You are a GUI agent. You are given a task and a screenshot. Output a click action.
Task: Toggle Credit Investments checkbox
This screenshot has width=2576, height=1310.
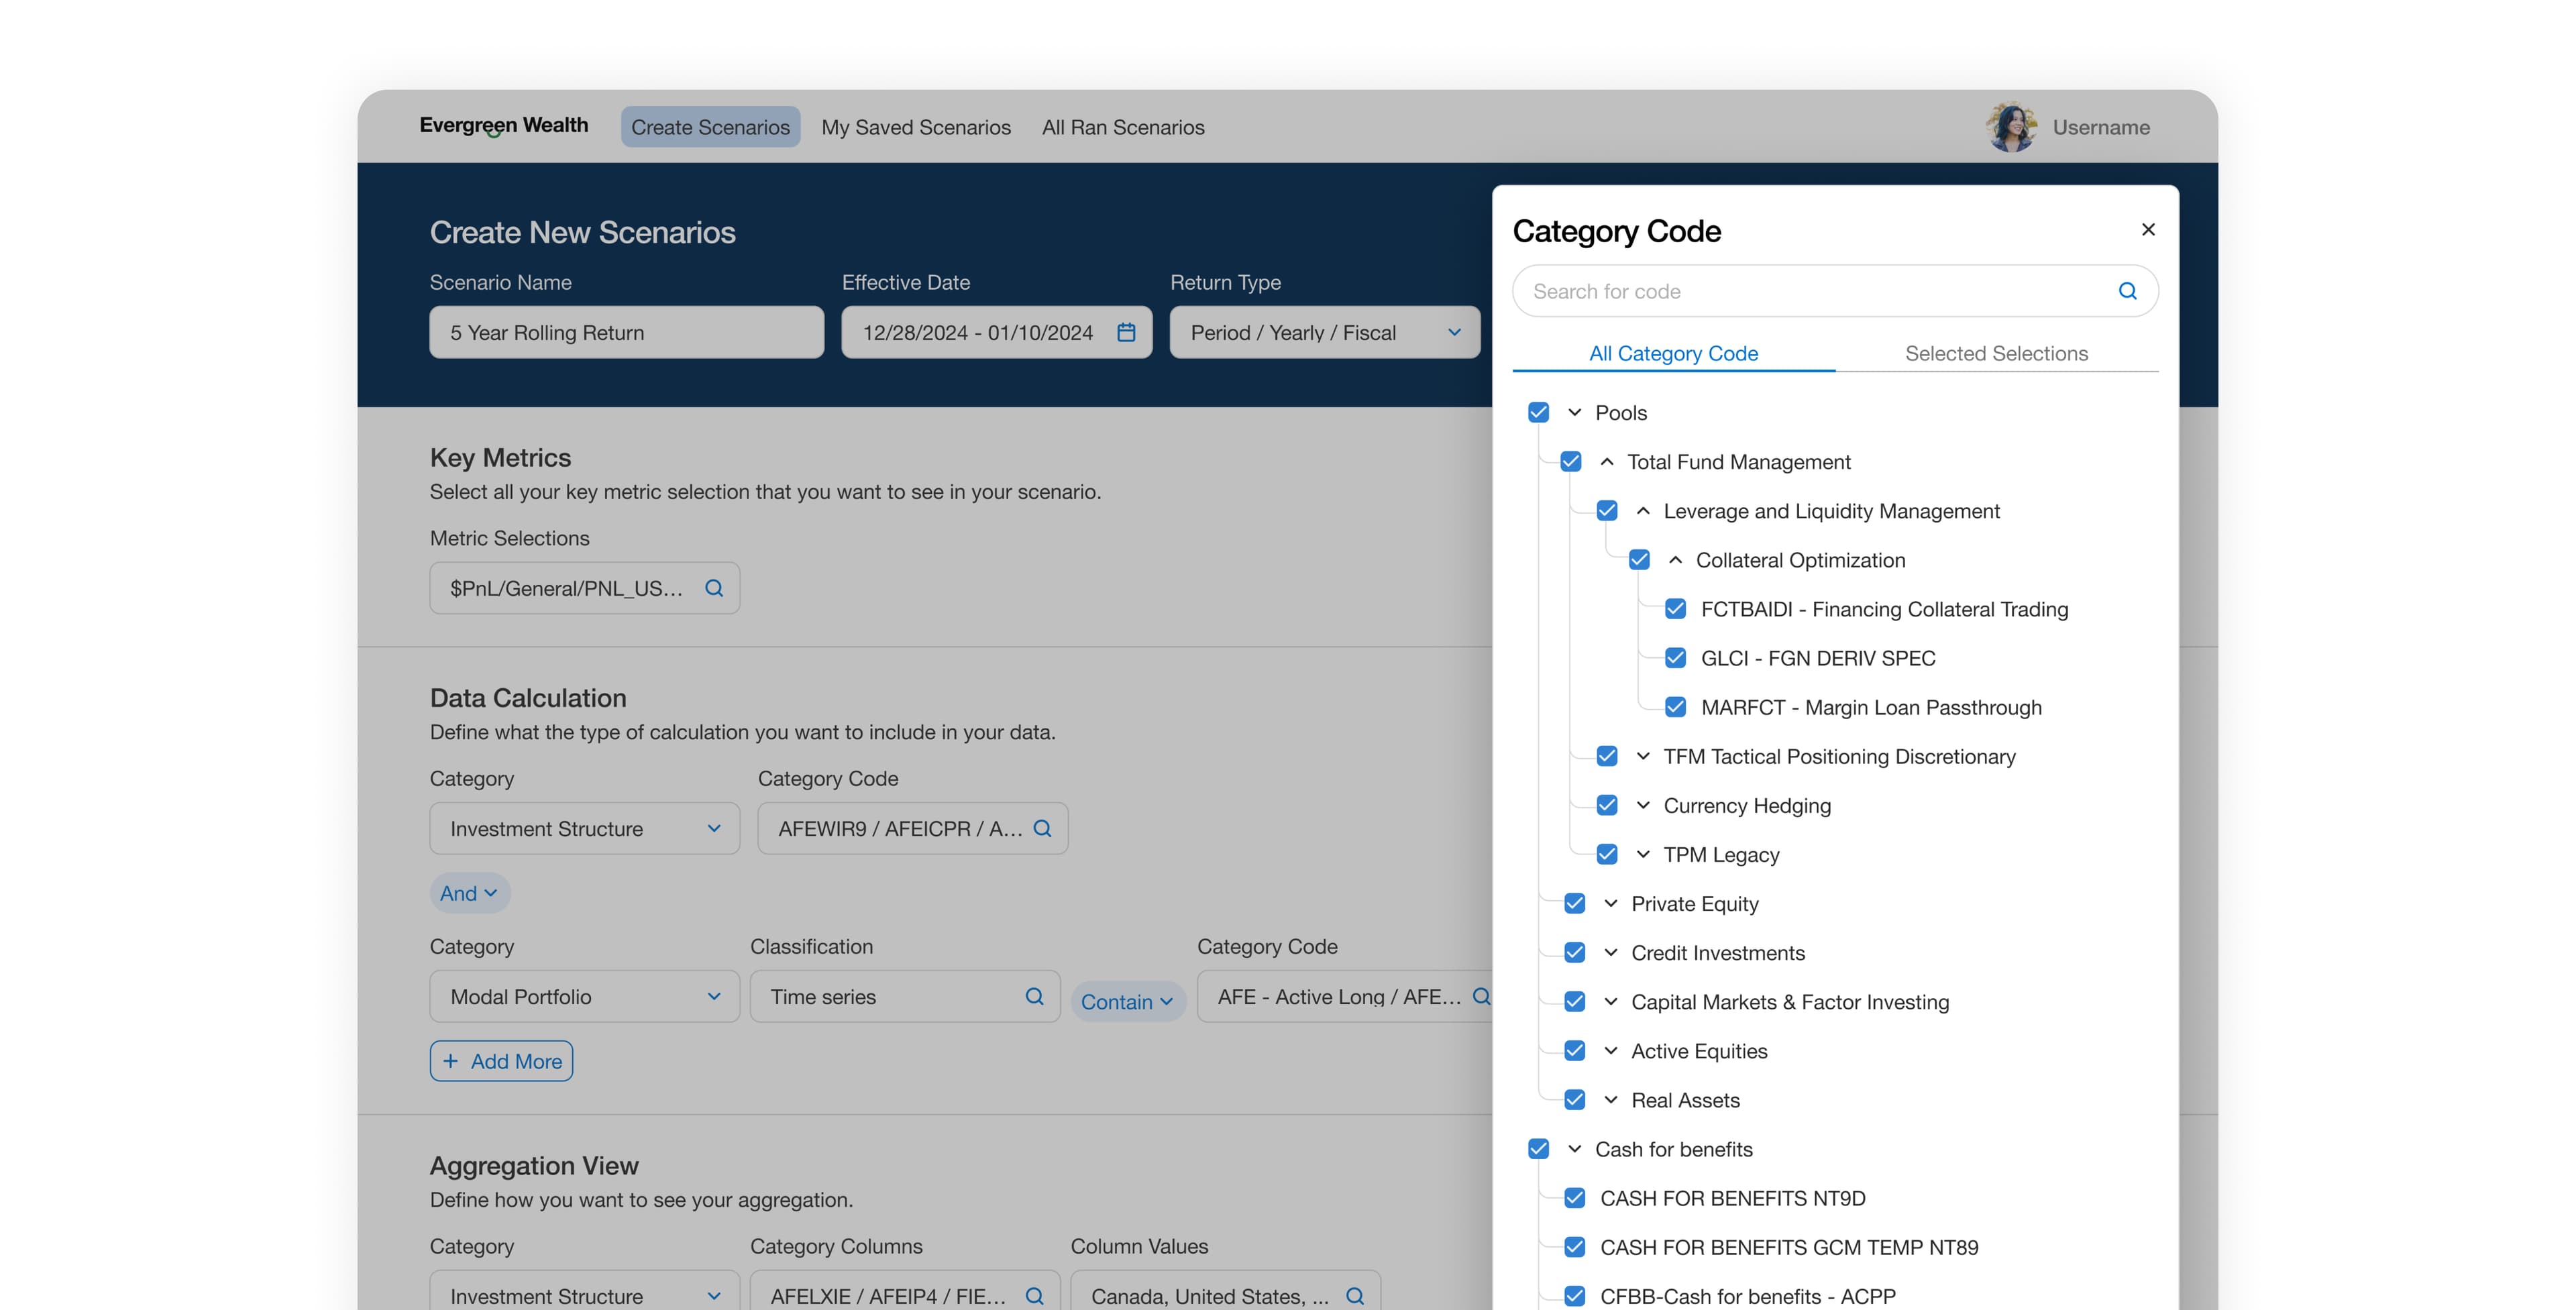(x=1575, y=952)
